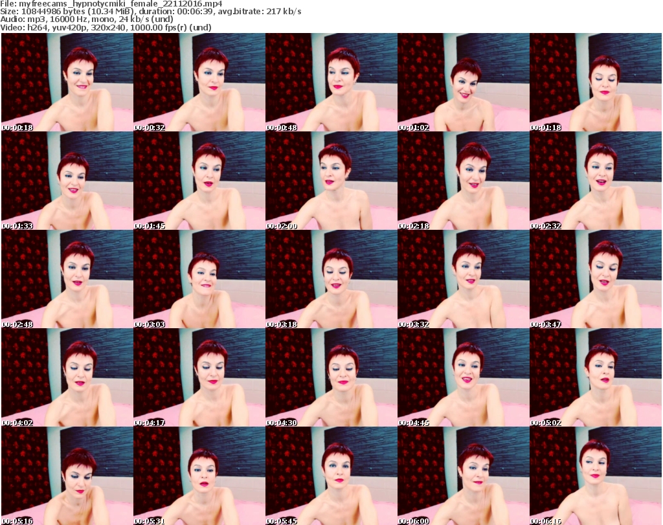Open the frame stamped 00:05:31
Viewport: 663px width, 525px height.
[199, 476]
